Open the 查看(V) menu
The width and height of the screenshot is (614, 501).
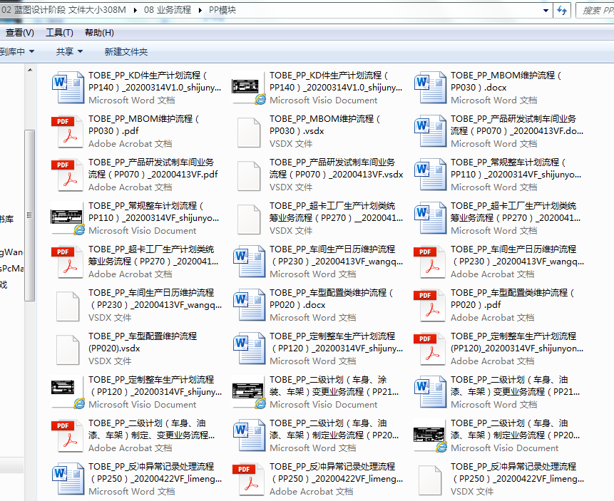coord(19,33)
